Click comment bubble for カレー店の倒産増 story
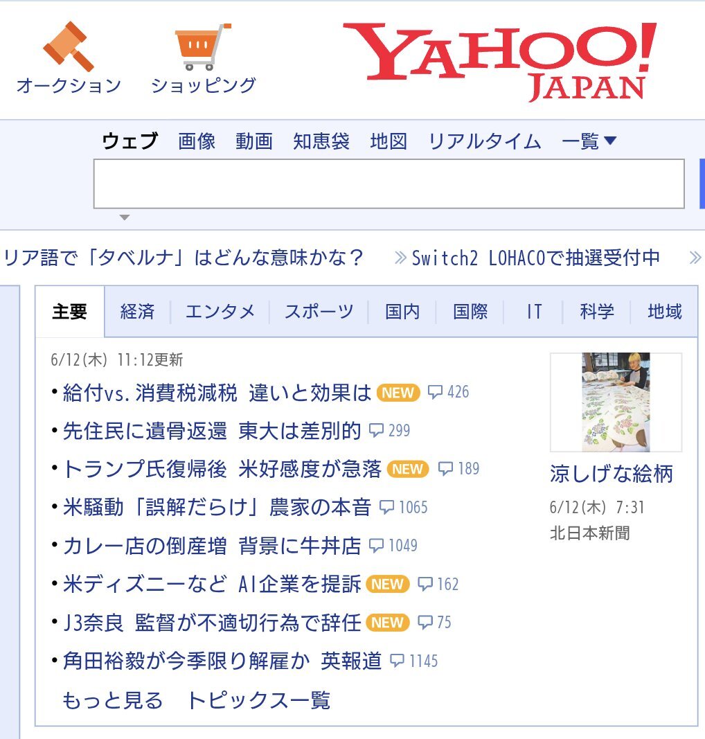This screenshot has width=705, height=739. click(376, 545)
